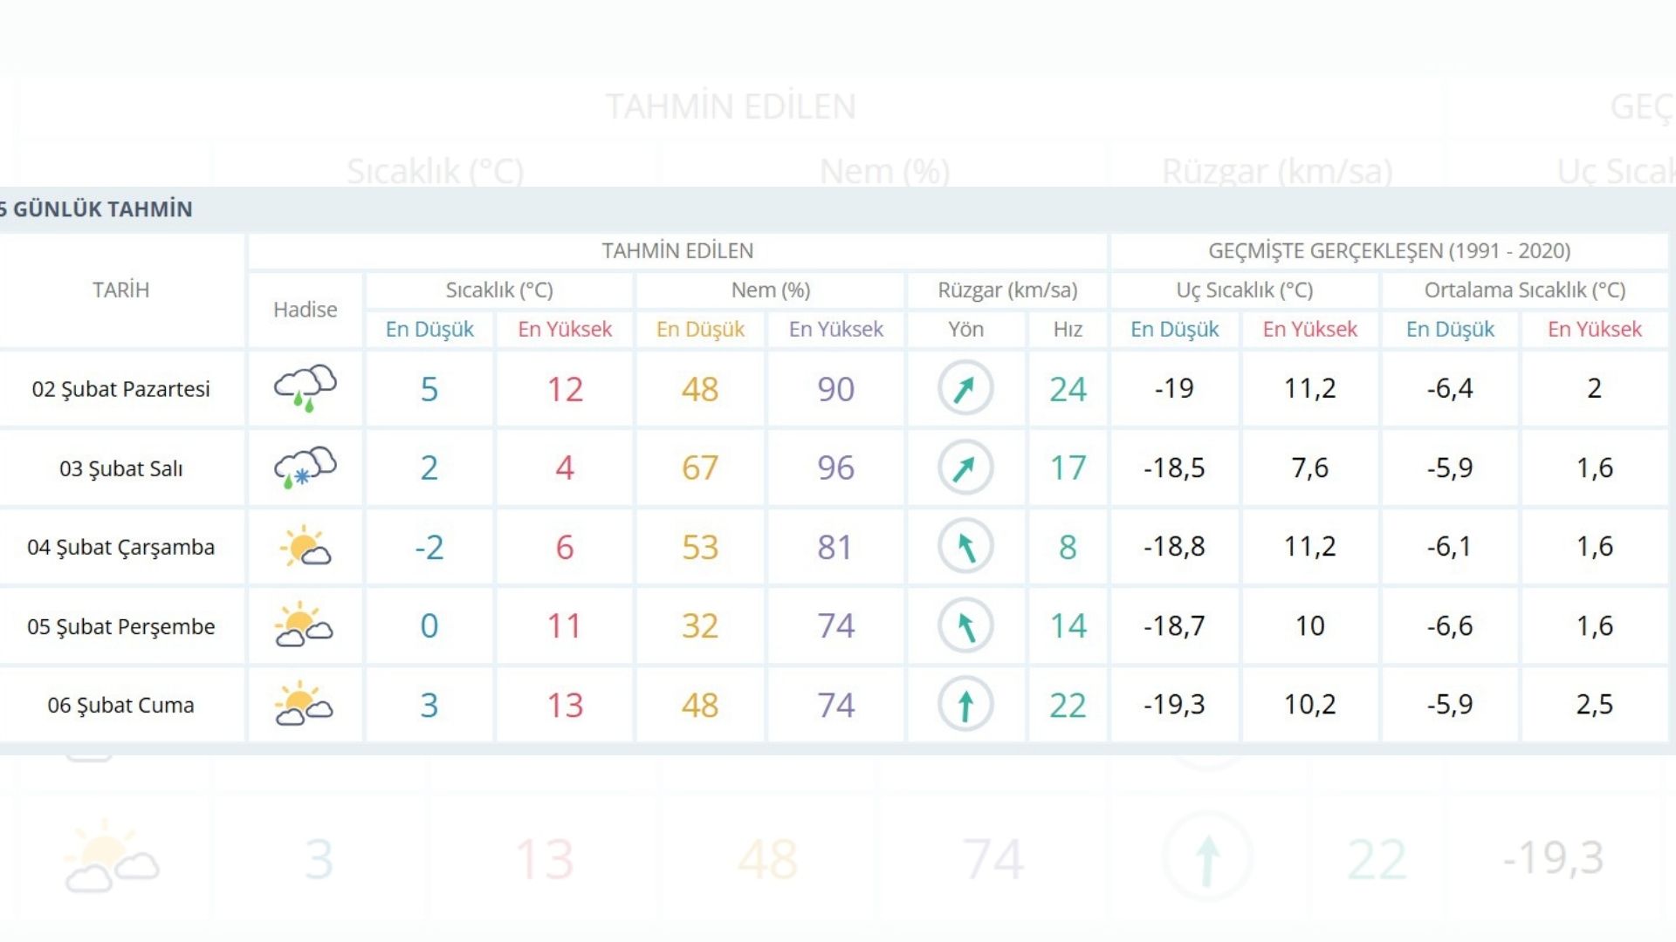Viewport: 1676px width, 942px height.
Task: Click the Hadise column header
Action: coord(305,310)
